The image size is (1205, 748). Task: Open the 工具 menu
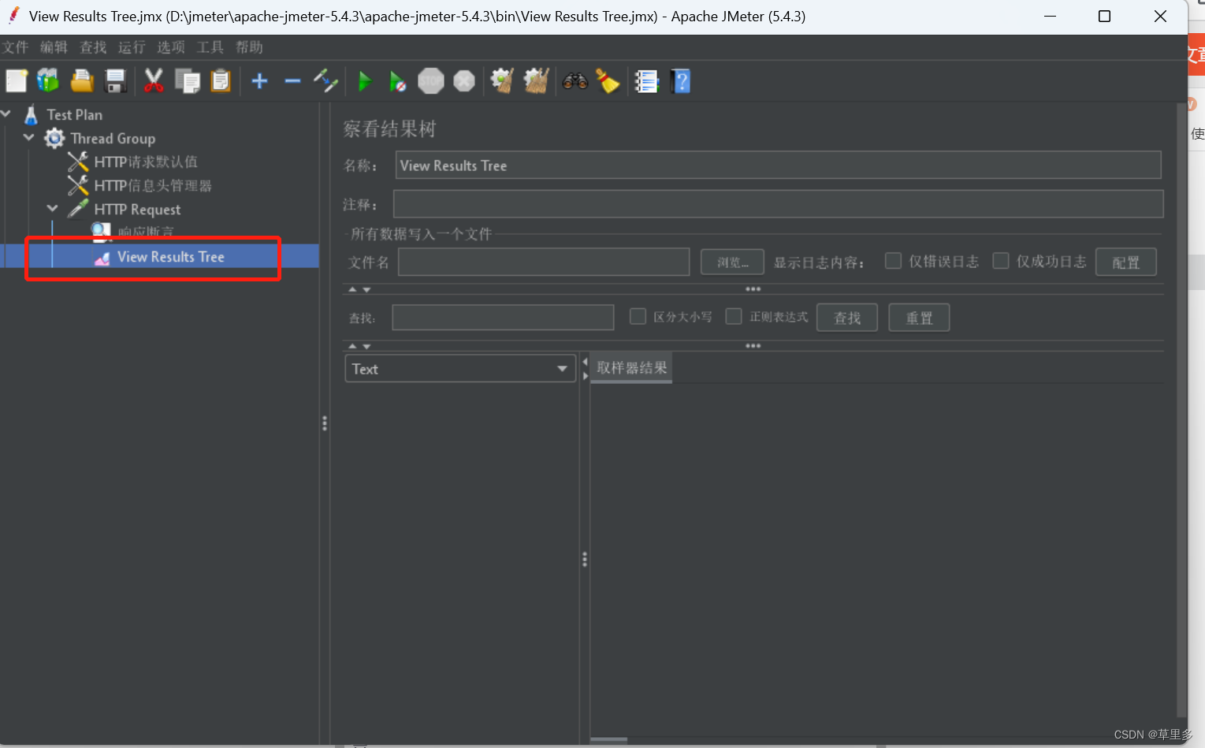pos(210,47)
